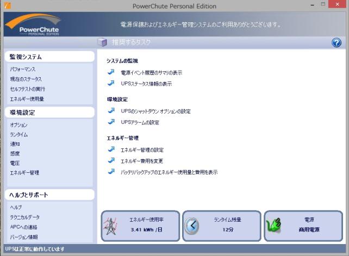Select the 環境設定 sidebar section header
Image resolution: width=349 pixels, height=256 pixels.
point(49,113)
